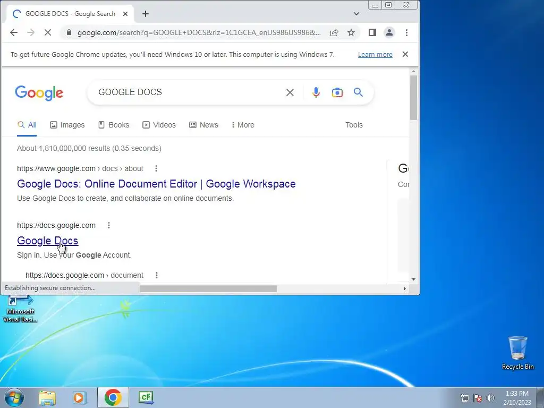Open Chrome's three-dot menu
The height and width of the screenshot is (408, 544).
point(406,32)
